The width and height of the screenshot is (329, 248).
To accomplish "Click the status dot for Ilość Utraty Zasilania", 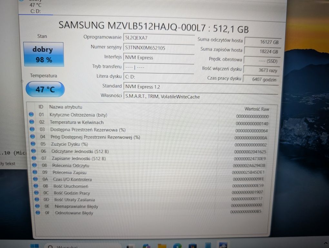I will [x=37, y=199].
